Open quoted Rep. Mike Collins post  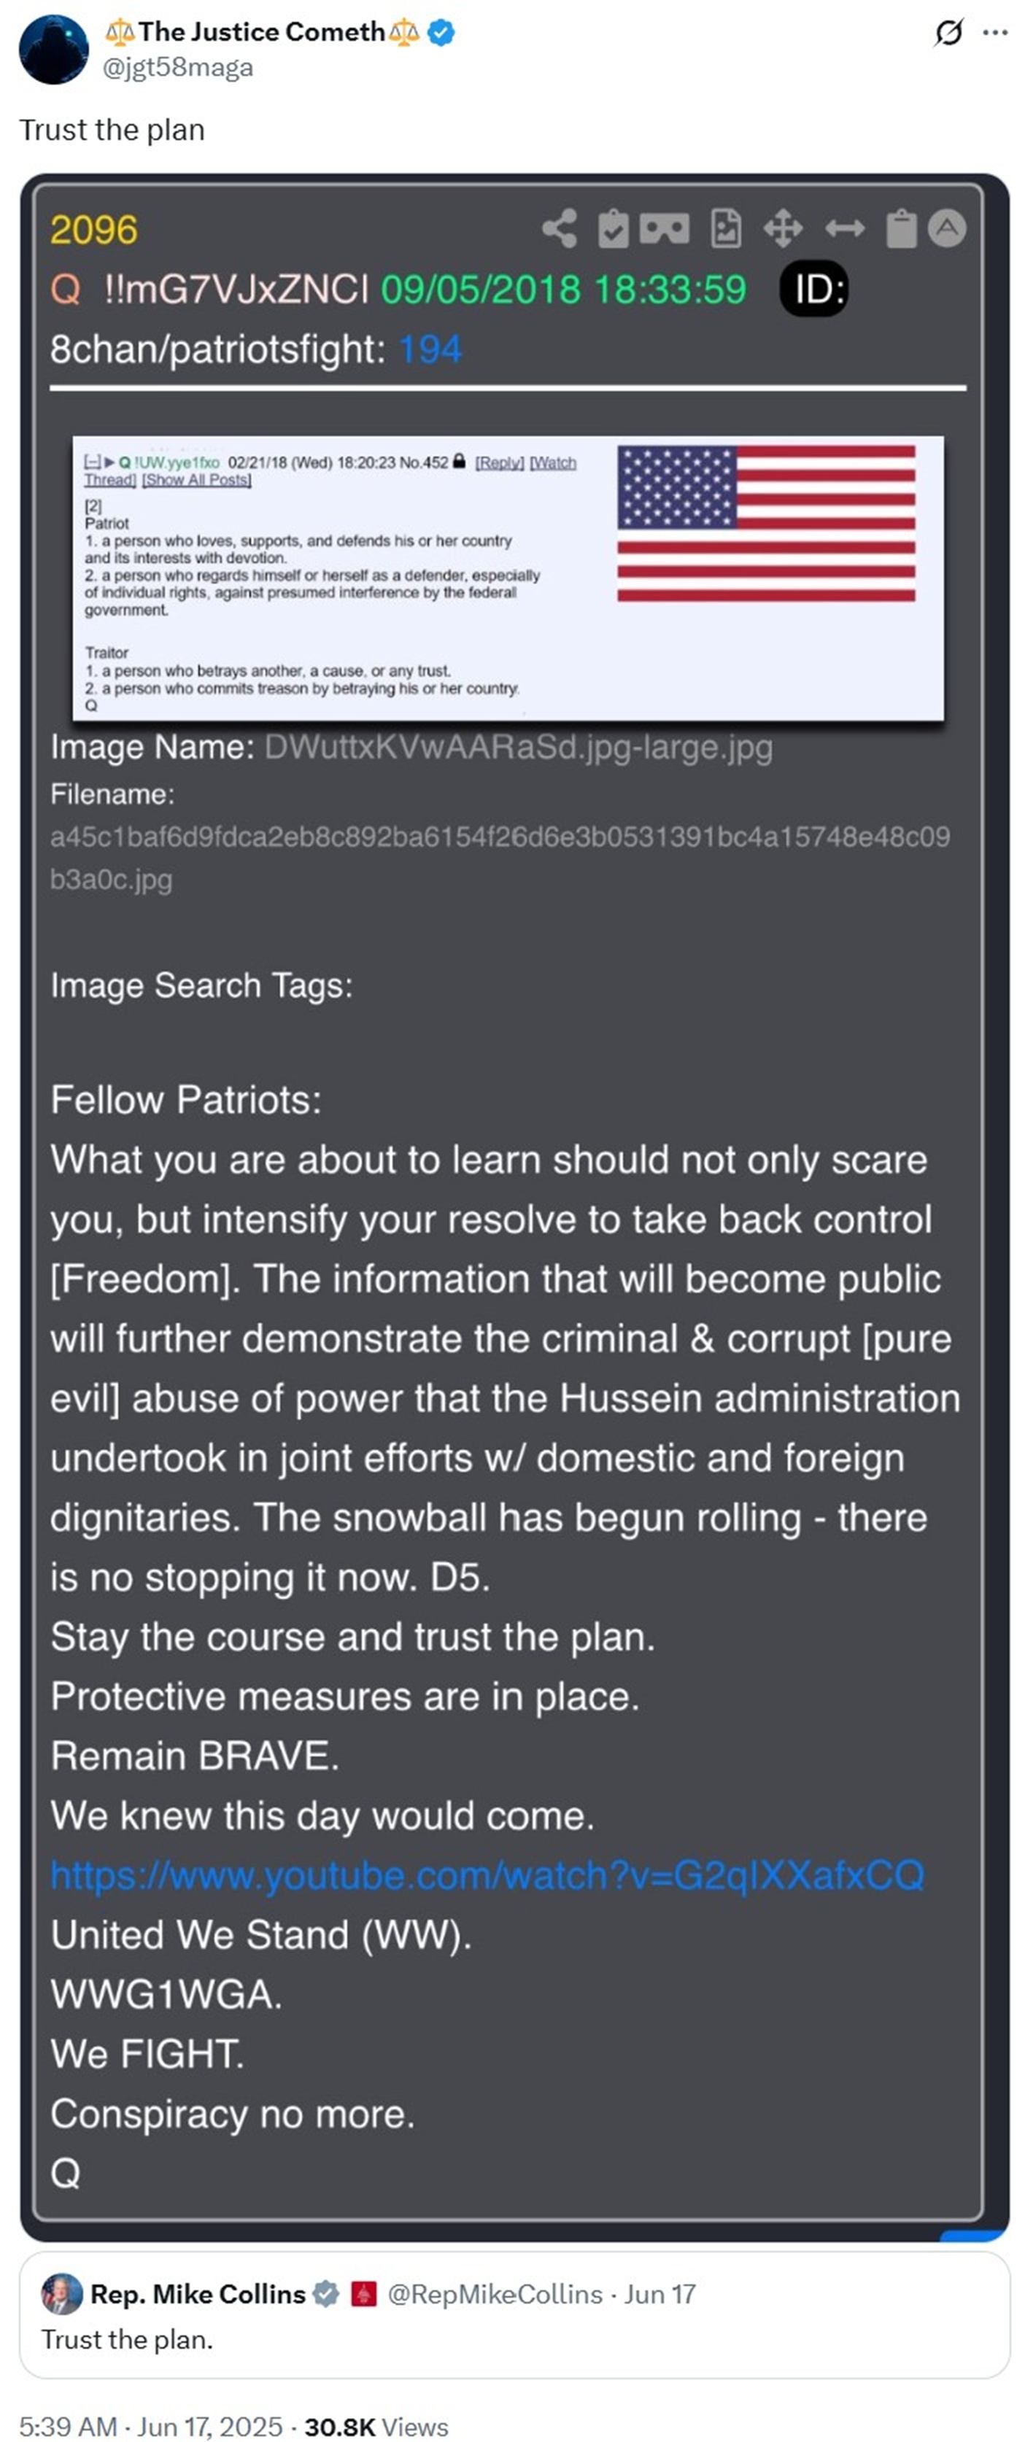tap(515, 2316)
